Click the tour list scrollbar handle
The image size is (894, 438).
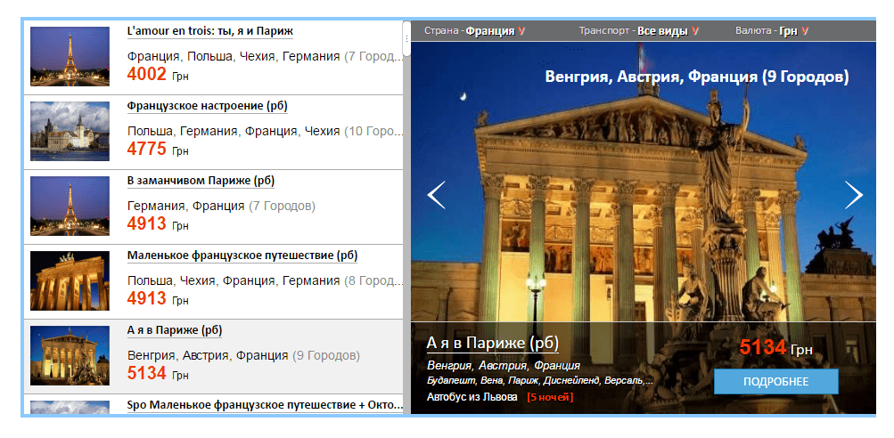coord(406,39)
